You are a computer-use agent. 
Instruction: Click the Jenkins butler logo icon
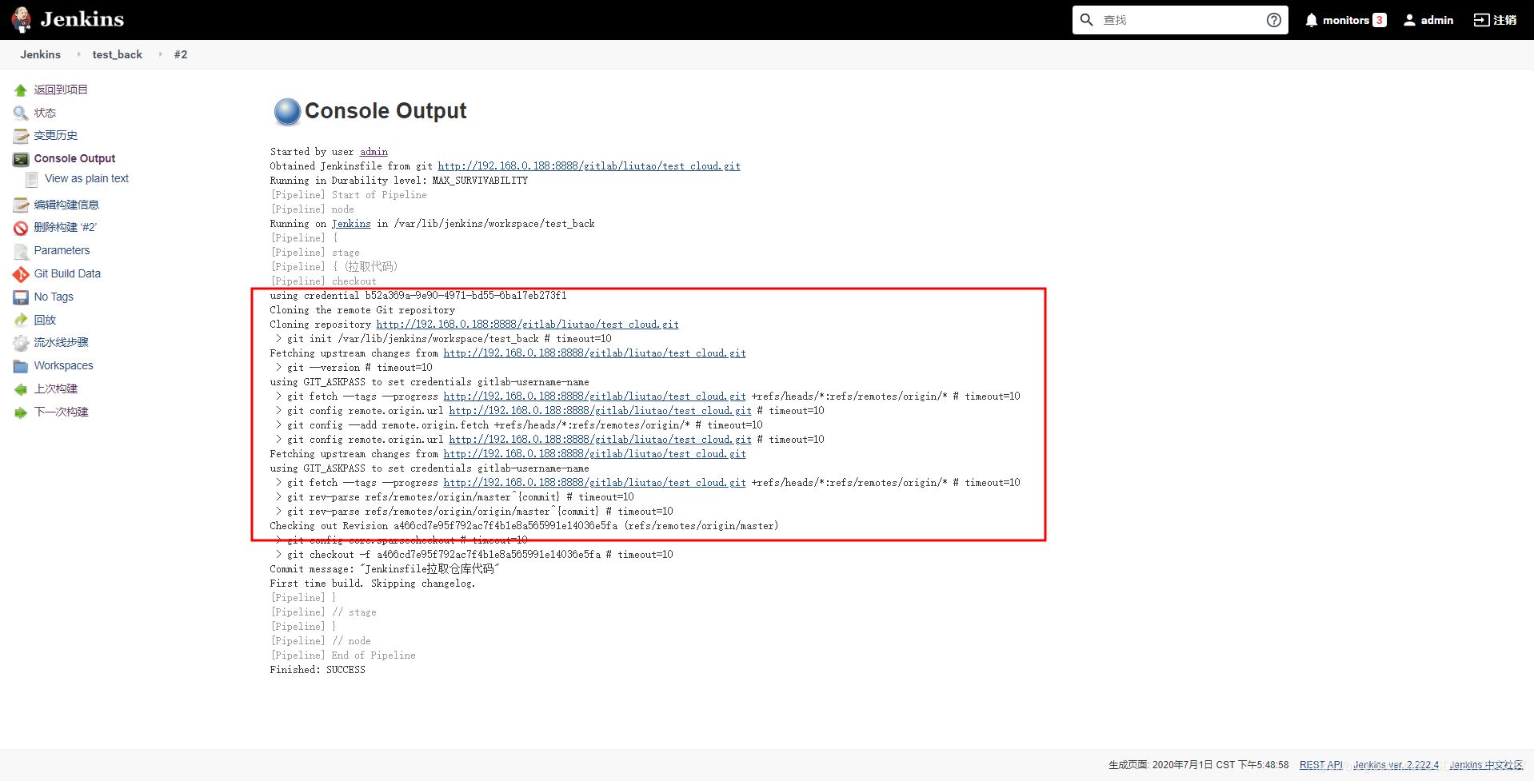click(x=22, y=20)
